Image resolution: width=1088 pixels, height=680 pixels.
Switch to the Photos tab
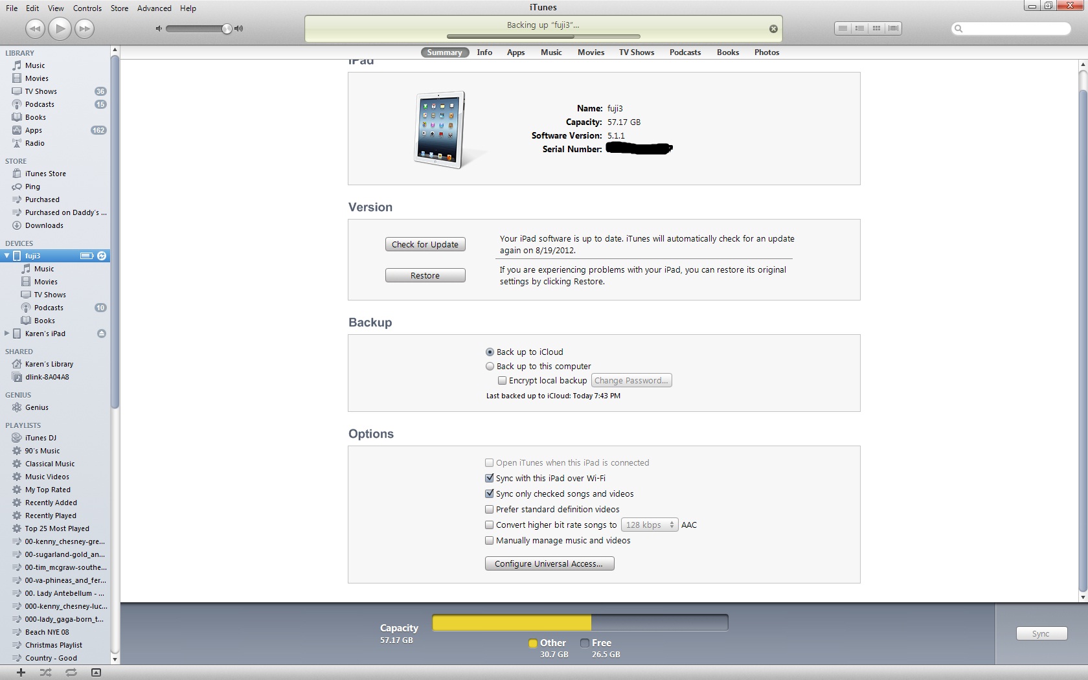(x=767, y=52)
